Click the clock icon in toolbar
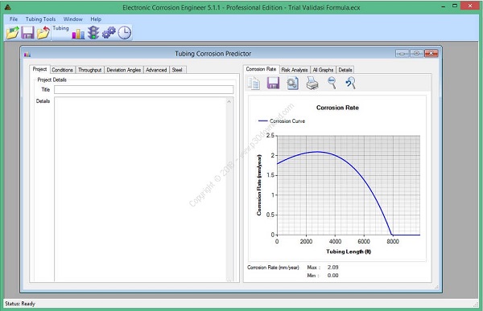 click(125, 33)
